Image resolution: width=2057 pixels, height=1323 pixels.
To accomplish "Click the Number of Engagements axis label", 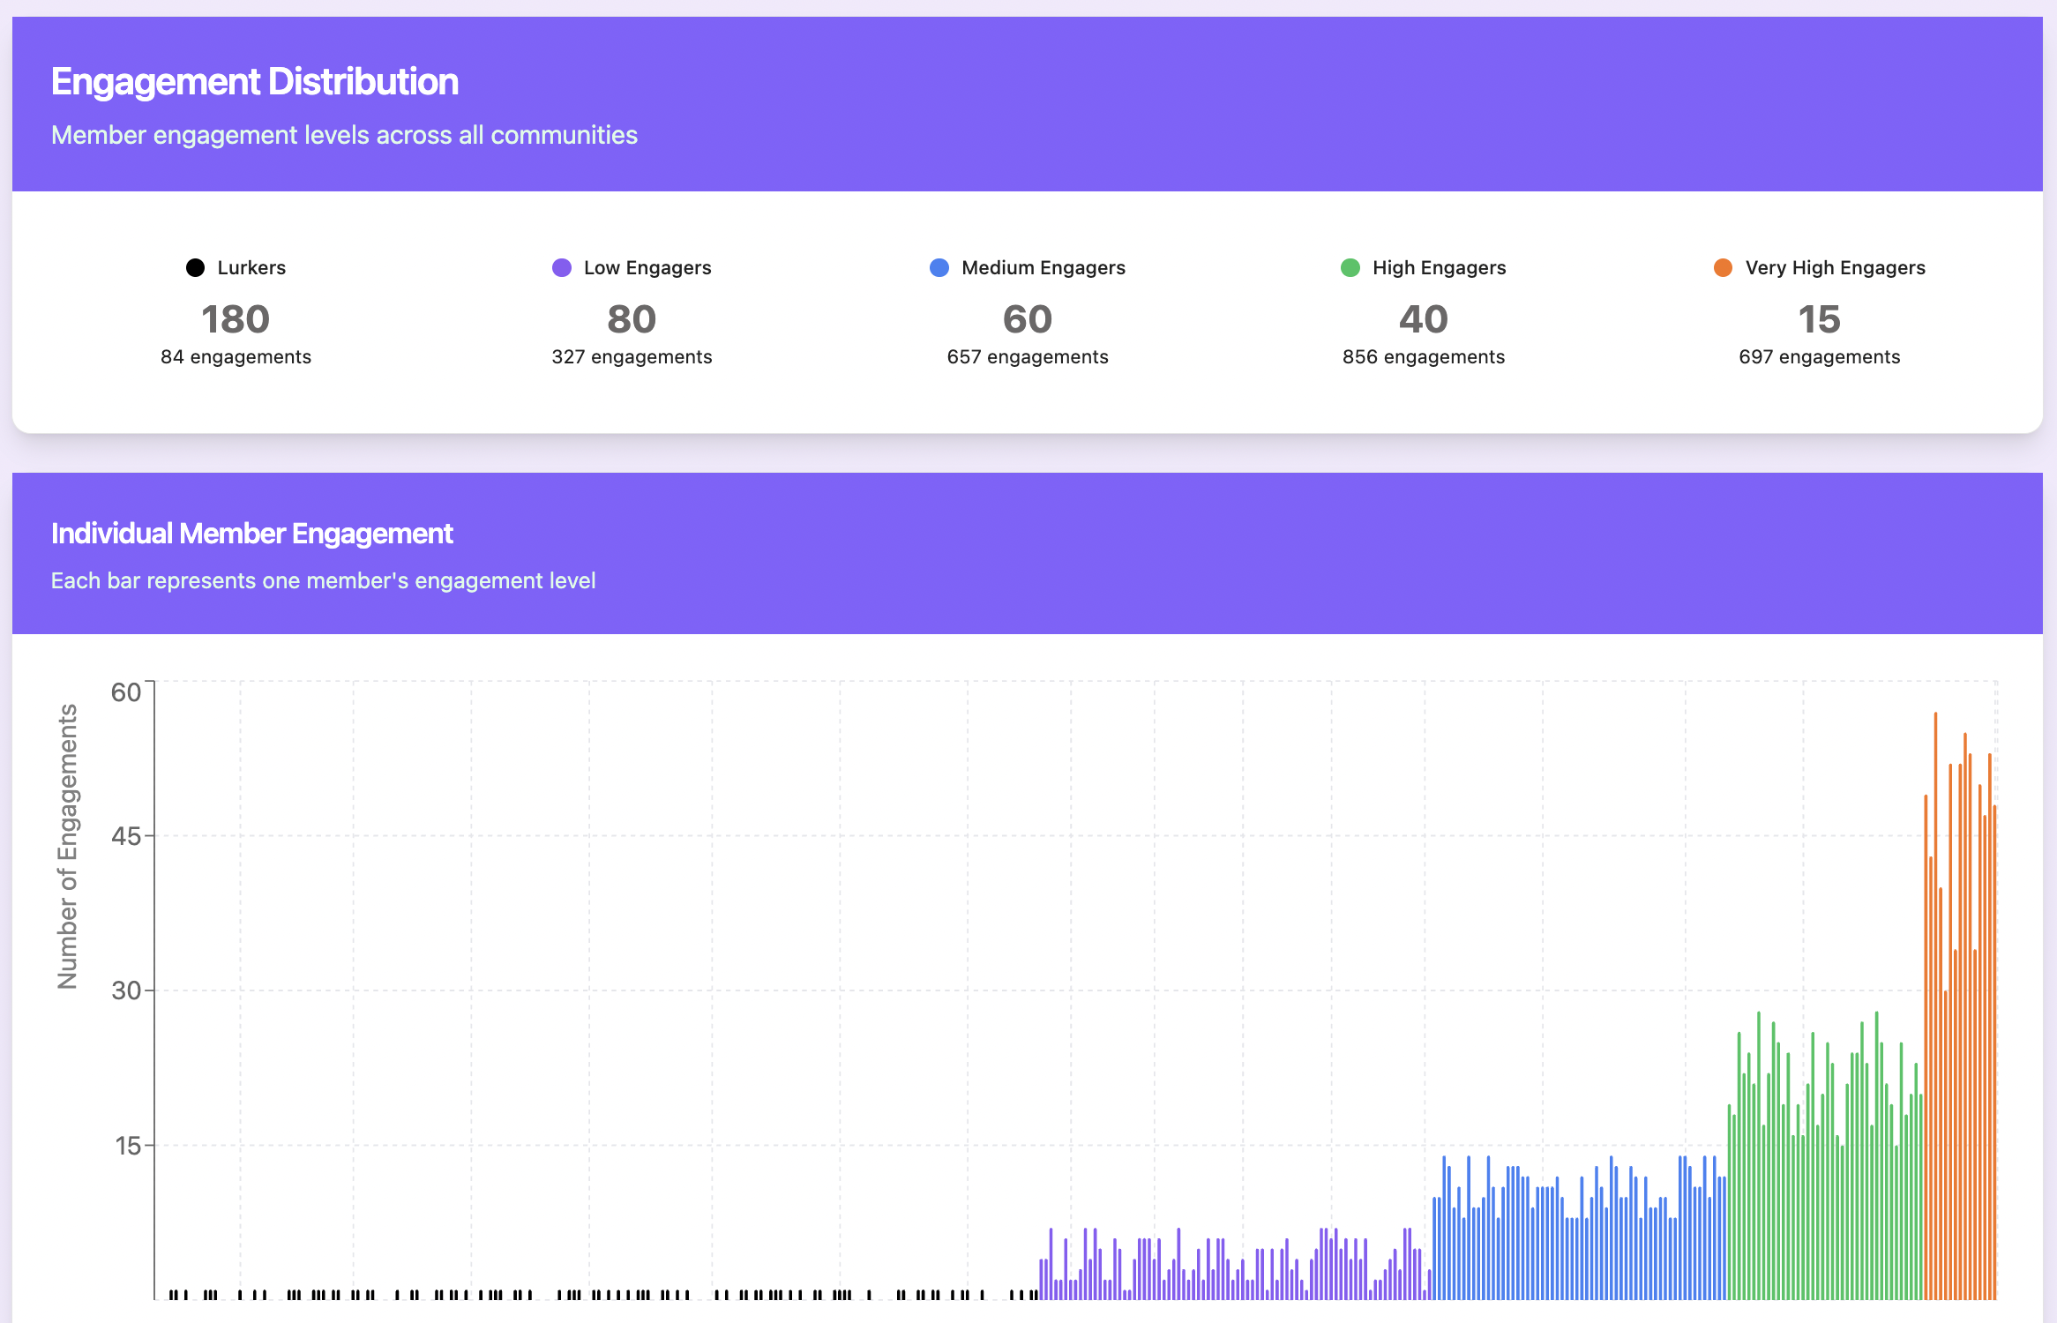I will (x=68, y=846).
